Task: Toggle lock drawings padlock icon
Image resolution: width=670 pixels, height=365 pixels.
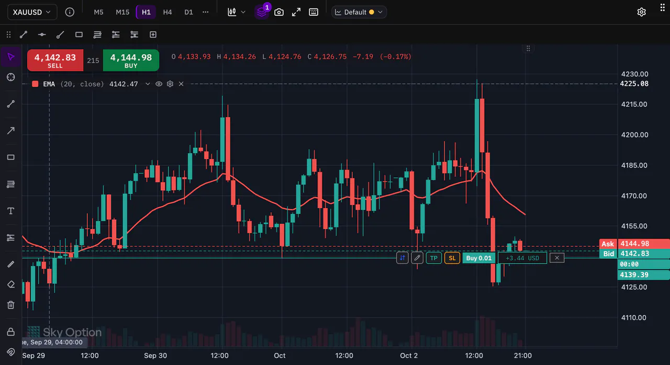Action: [x=10, y=332]
